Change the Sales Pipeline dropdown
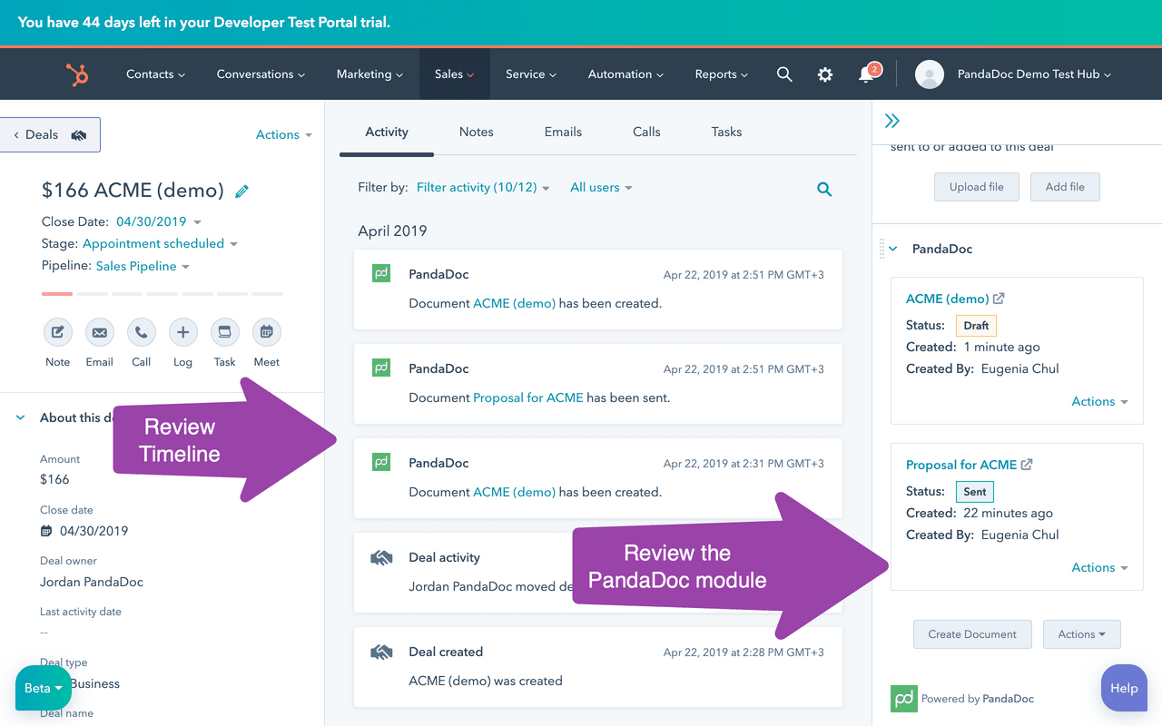The image size is (1162, 726). click(143, 266)
